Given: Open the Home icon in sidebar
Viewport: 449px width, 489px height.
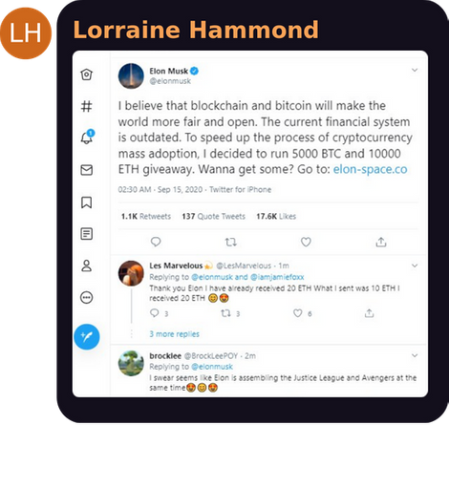Looking at the screenshot, I should point(86,74).
